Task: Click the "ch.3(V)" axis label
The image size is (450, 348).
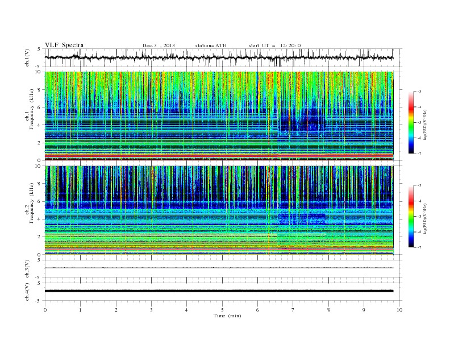Action: click(x=27, y=269)
